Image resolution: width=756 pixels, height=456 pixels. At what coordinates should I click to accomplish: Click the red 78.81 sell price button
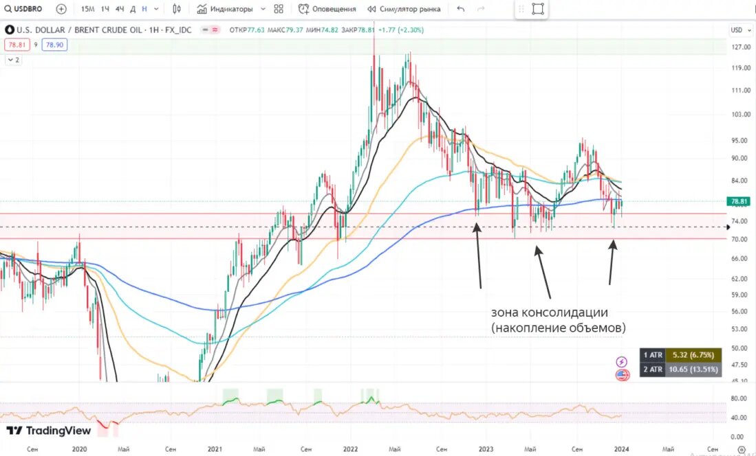pos(17,45)
